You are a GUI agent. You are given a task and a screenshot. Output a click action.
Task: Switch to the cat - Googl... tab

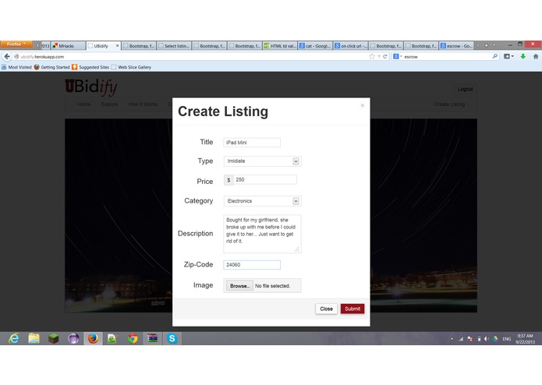[315, 45]
